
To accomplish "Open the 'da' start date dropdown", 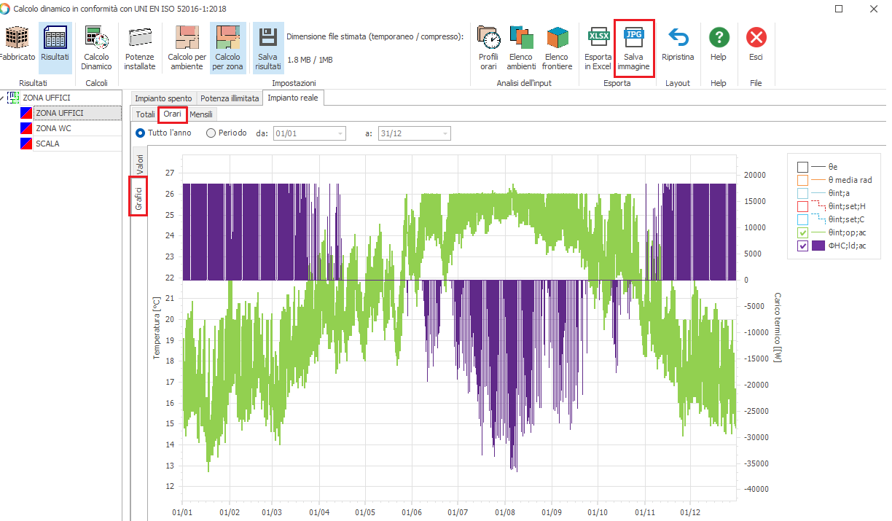I will click(x=340, y=133).
